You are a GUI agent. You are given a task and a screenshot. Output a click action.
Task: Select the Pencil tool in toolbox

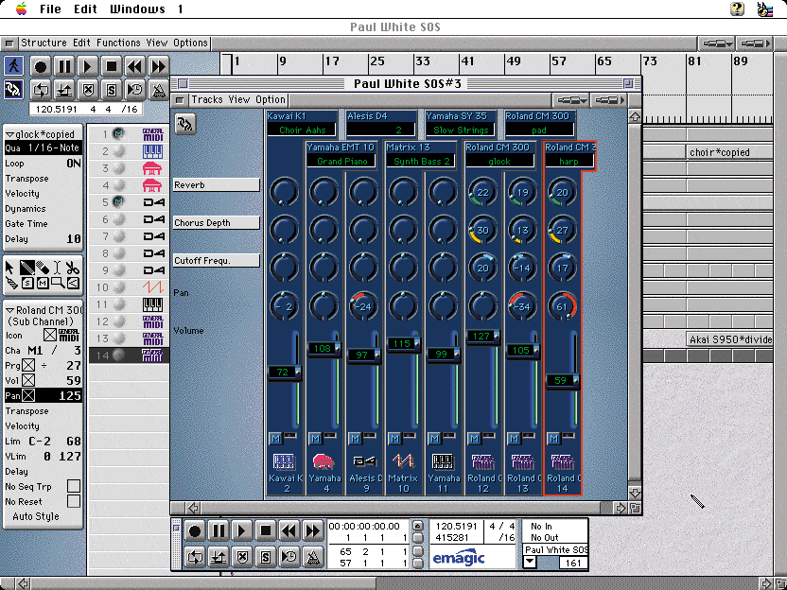[26, 268]
